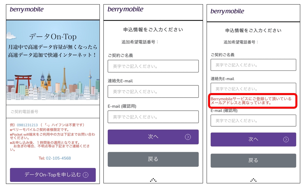
Task: Click the データOn-Top banner image
Action: pyautogui.click(x=53, y=60)
